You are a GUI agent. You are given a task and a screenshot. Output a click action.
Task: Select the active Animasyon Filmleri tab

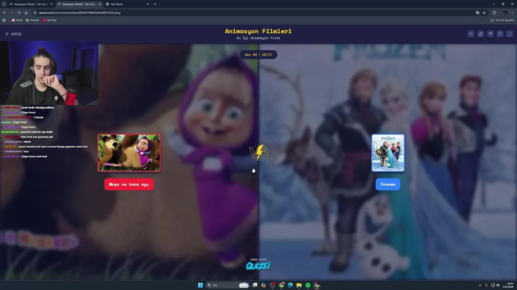pos(79,4)
